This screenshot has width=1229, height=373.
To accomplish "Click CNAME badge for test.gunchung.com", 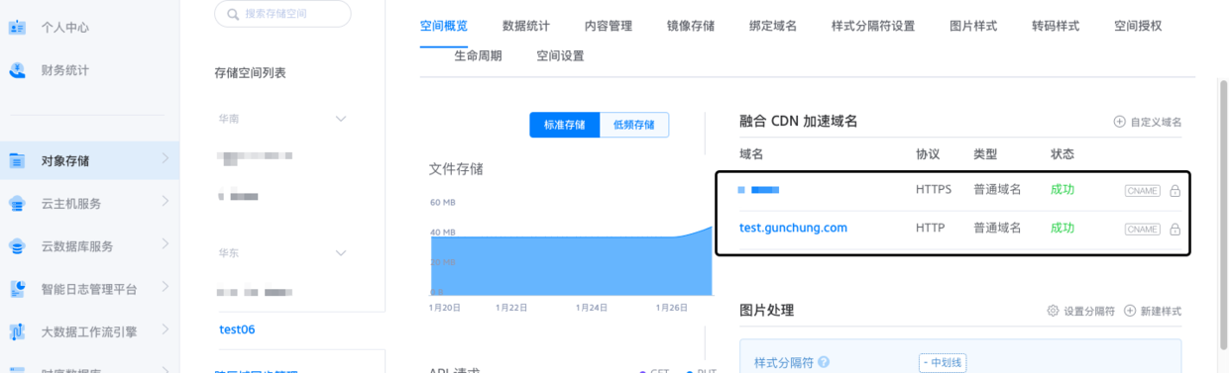I will [x=1142, y=230].
